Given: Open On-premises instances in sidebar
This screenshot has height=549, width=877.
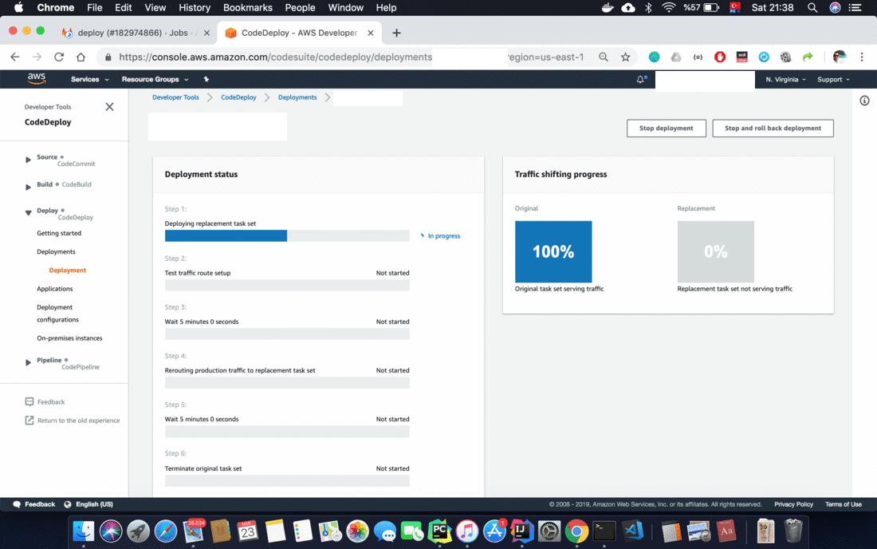Looking at the screenshot, I should [69, 338].
